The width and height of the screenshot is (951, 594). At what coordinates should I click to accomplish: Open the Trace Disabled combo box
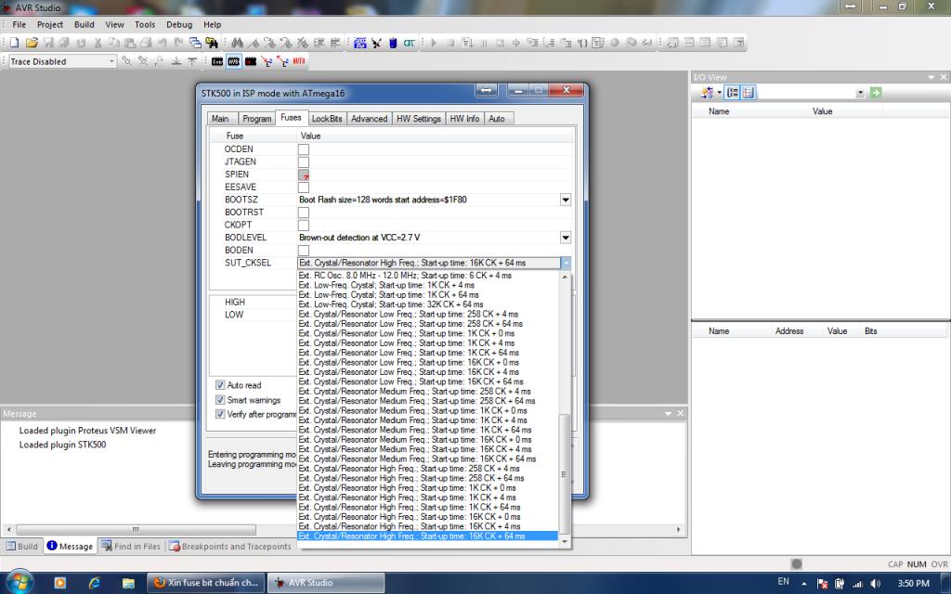tap(62, 61)
